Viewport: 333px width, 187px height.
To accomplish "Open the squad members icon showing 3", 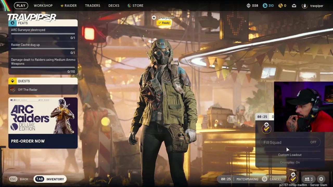I will pos(309,179).
